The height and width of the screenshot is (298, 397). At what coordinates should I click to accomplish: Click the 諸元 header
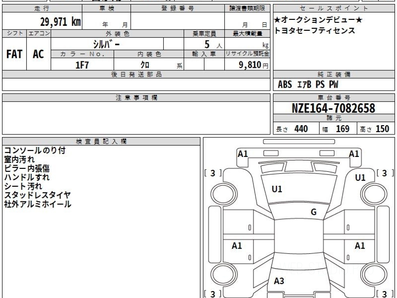click(x=334, y=119)
